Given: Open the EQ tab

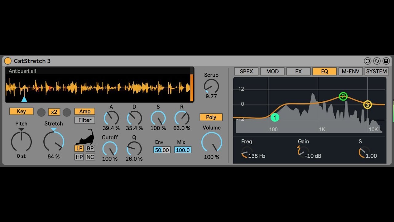Looking at the screenshot, I should [x=324, y=72].
